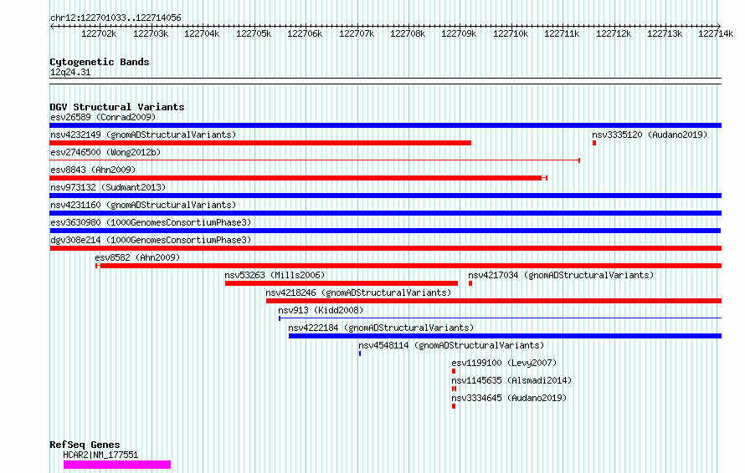Image resolution: width=745 pixels, height=473 pixels.
Task: Open nsv913 (Kidd2008) variant label
Action: pos(321,310)
